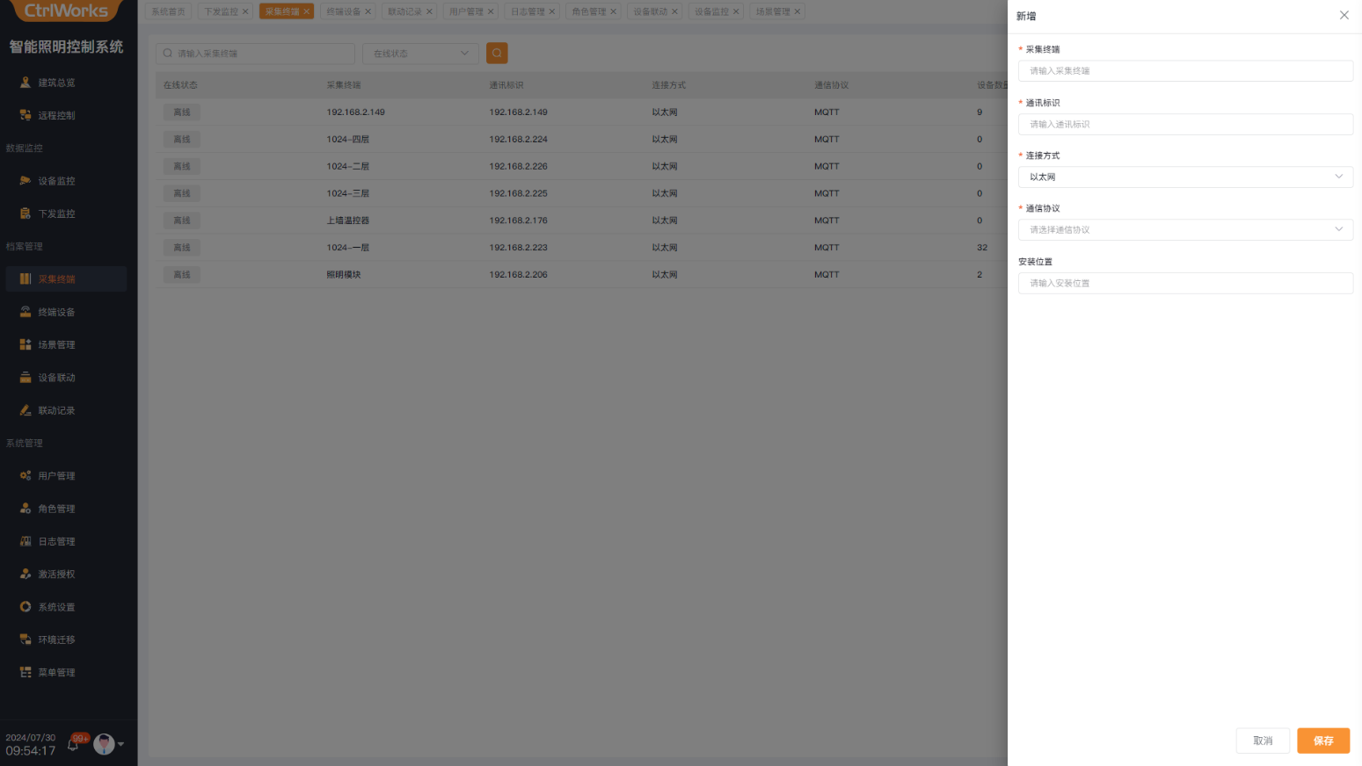Click the 取消 button

pyautogui.click(x=1262, y=741)
